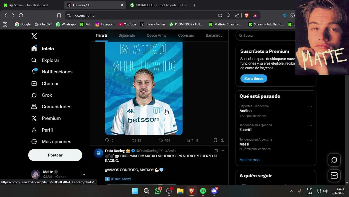This screenshot has height=197, width=349.
Task: View analytics showing 7 mil views
Action: coord(192,140)
